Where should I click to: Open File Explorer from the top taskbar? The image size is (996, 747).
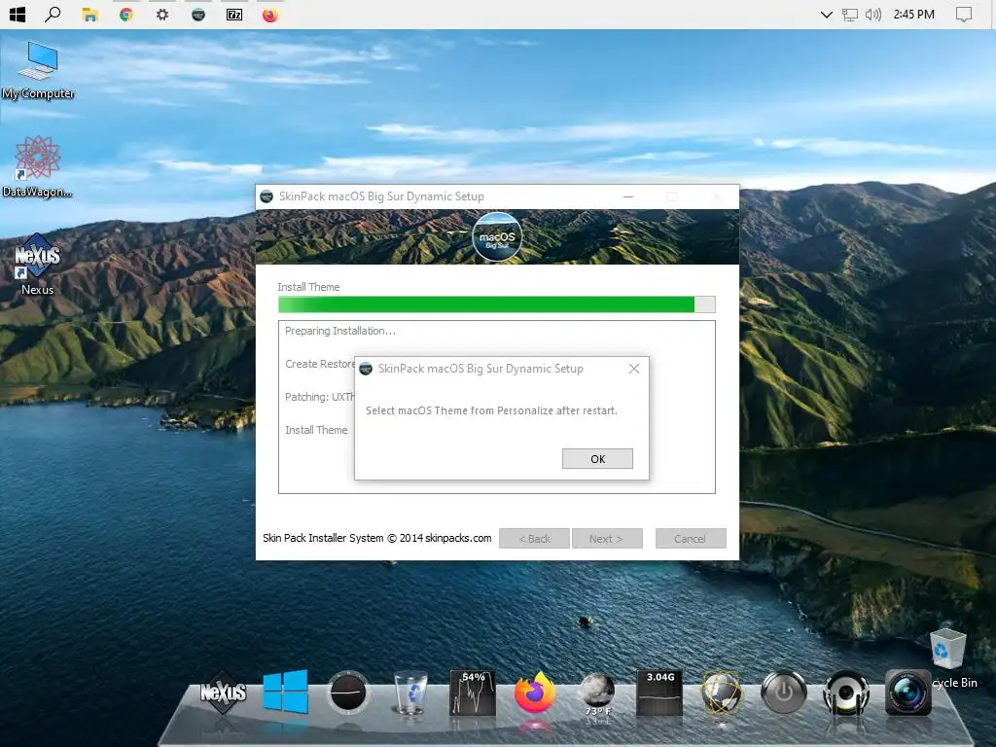(x=90, y=15)
